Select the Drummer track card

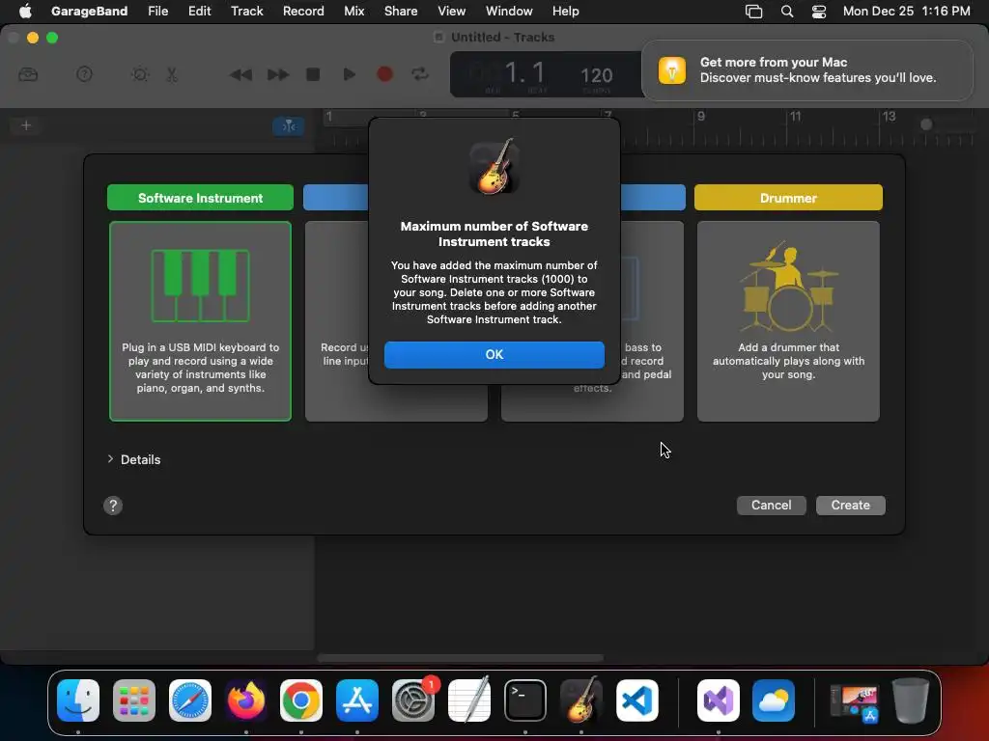tap(788, 320)
